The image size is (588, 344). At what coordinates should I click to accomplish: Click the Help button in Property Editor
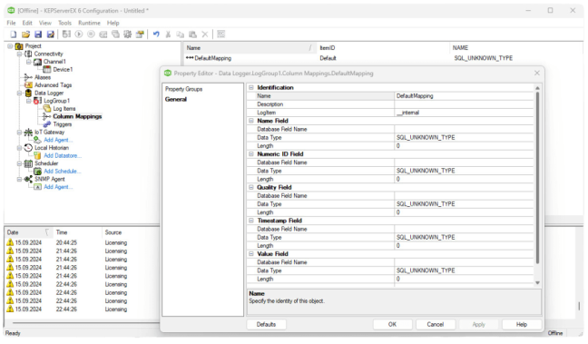(522, 325)
